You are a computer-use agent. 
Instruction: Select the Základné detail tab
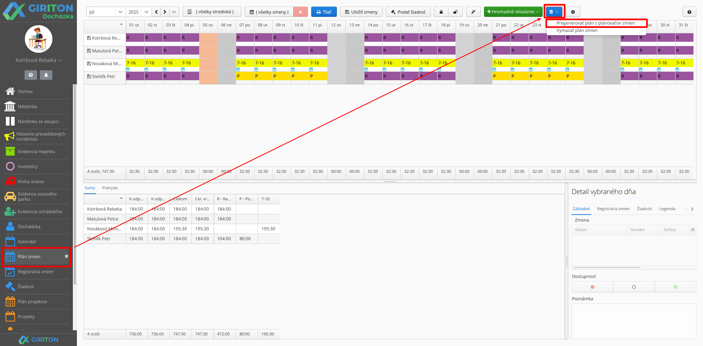click(581, 209)
